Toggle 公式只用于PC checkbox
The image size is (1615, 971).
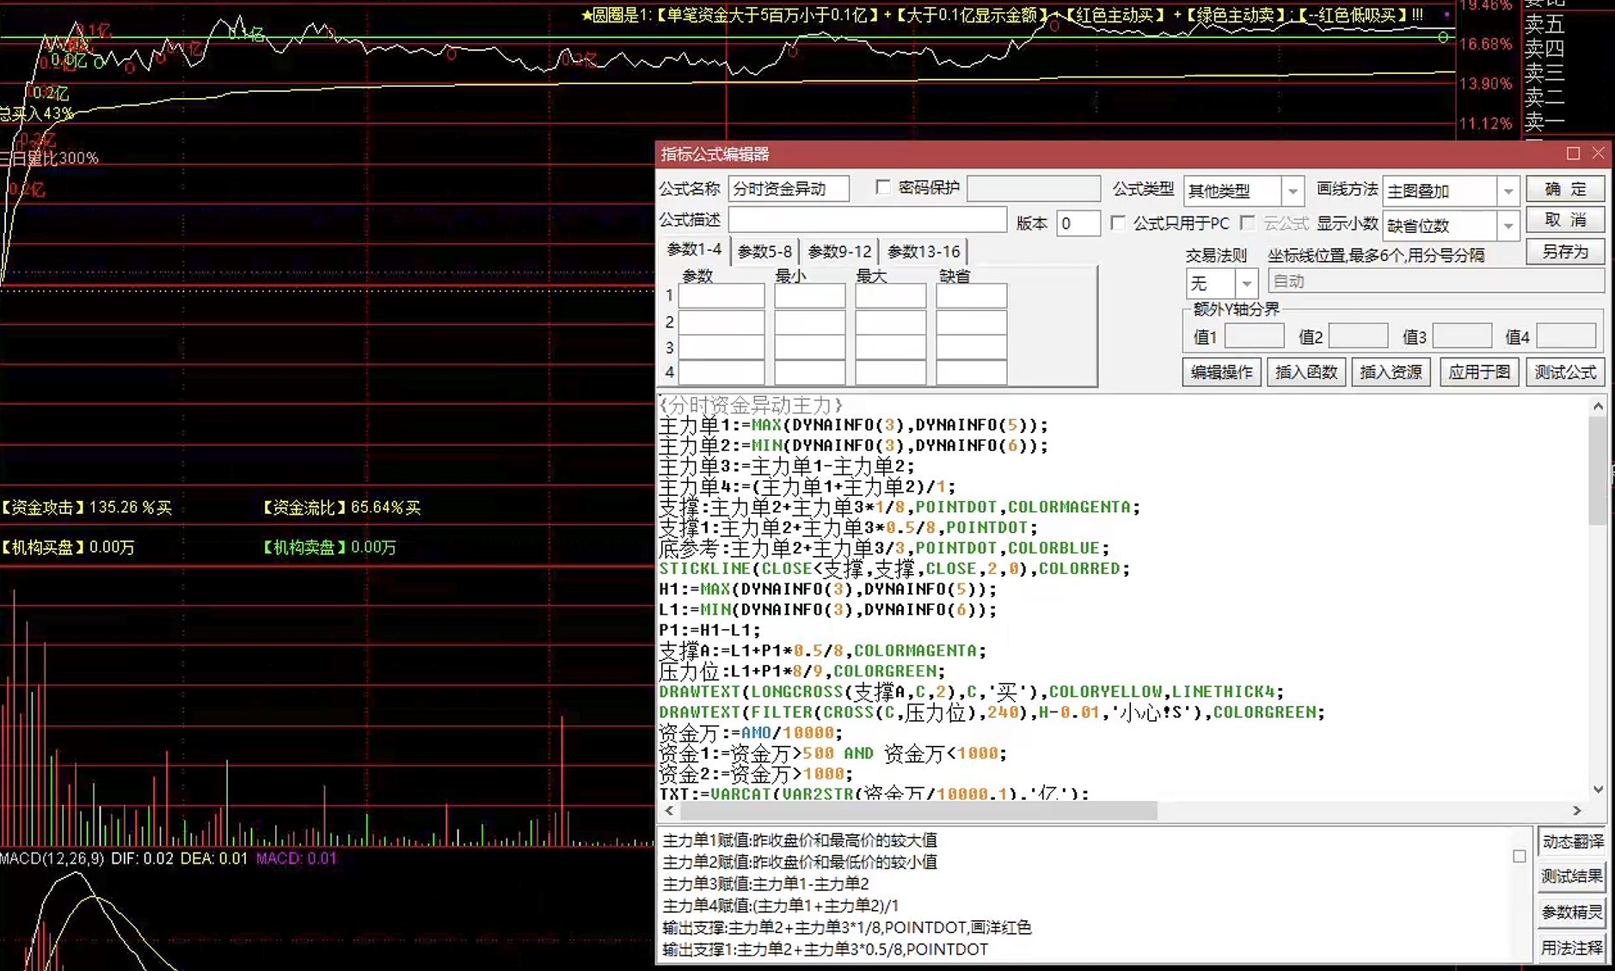point(1118,223)
